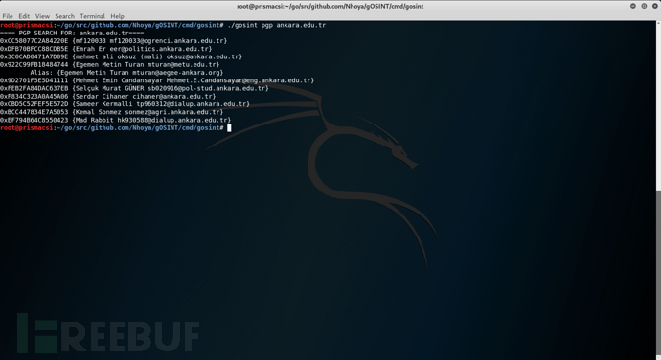The height and width of the screenshot is (360, 661).
Task: Click the Kemal Sonmez result line
Action: point(112,112)
